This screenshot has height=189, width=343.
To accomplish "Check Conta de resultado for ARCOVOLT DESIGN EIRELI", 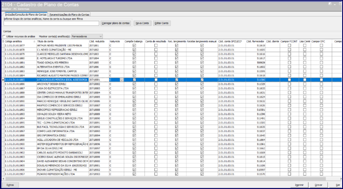I will click(156, 84).
